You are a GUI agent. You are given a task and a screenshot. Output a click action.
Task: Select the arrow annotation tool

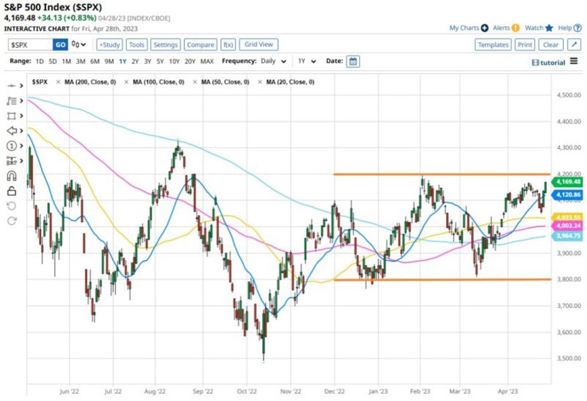tap(11, 131)
